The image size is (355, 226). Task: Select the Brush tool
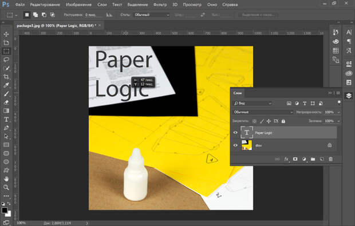[x=6, y=94]
